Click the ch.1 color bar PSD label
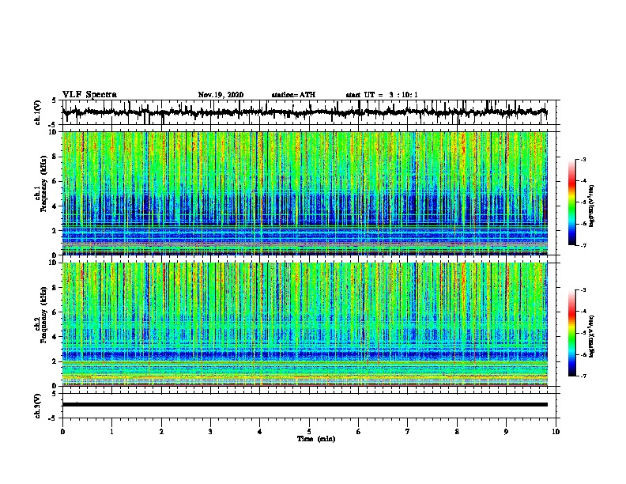 point(592,206)
